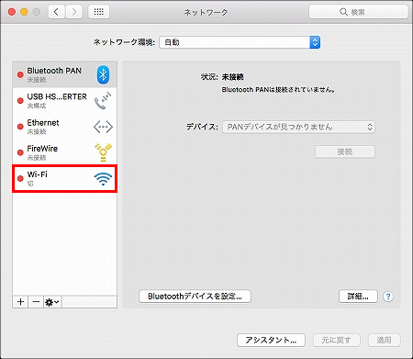This screenshot has width=413, height=359.
Task: Click the yellow FireWire icon
Action: 103,152
